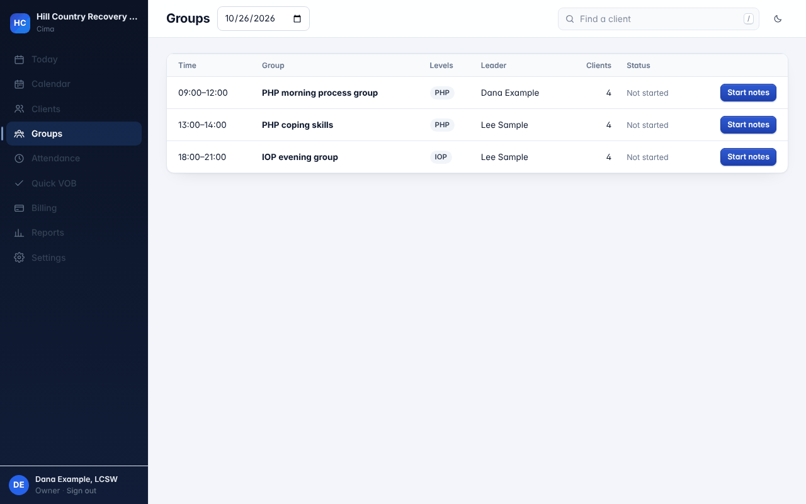Focus the Find a client search field

[658, 19]
